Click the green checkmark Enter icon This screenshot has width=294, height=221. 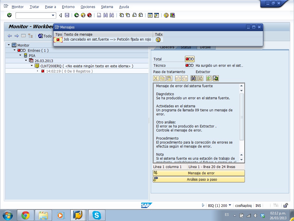[9, 15]
